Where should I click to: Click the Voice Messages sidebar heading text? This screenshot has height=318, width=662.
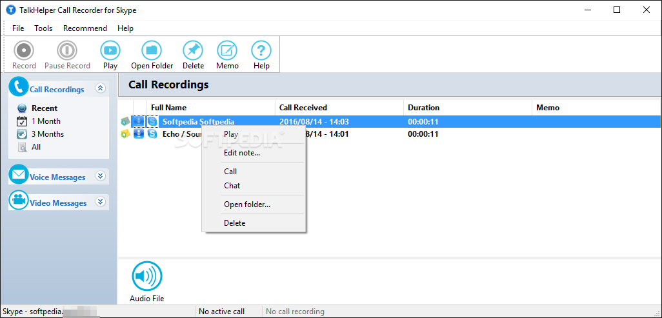(x=57, y=177)
